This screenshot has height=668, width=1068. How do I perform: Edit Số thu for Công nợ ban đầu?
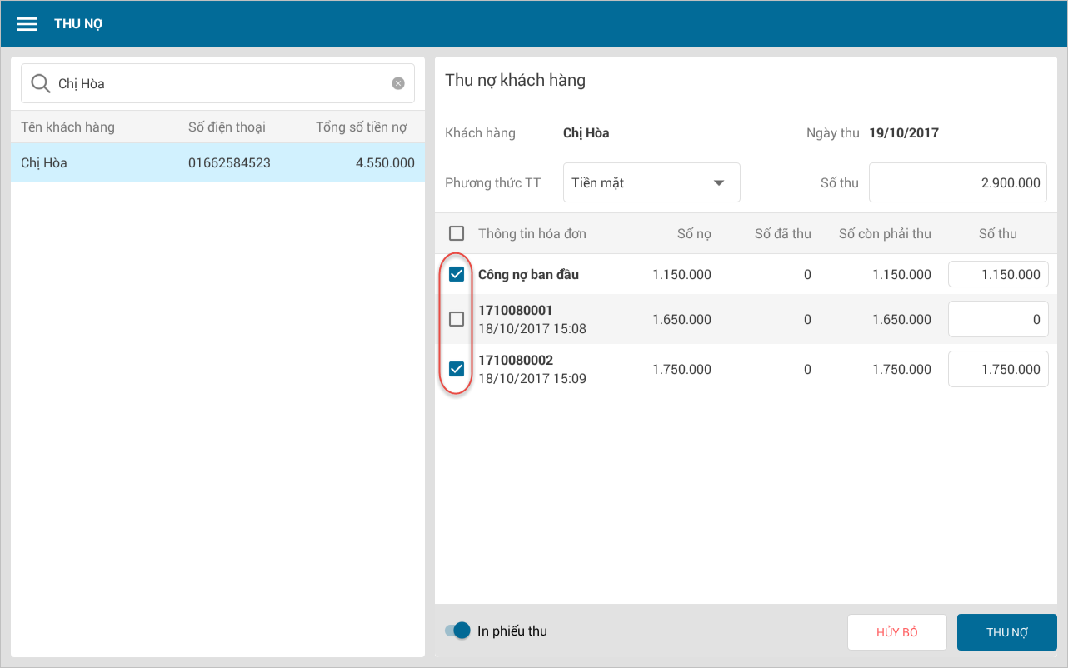pos(997,274)
